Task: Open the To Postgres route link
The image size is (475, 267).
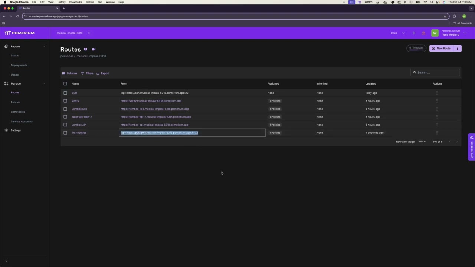Action: 79,133
